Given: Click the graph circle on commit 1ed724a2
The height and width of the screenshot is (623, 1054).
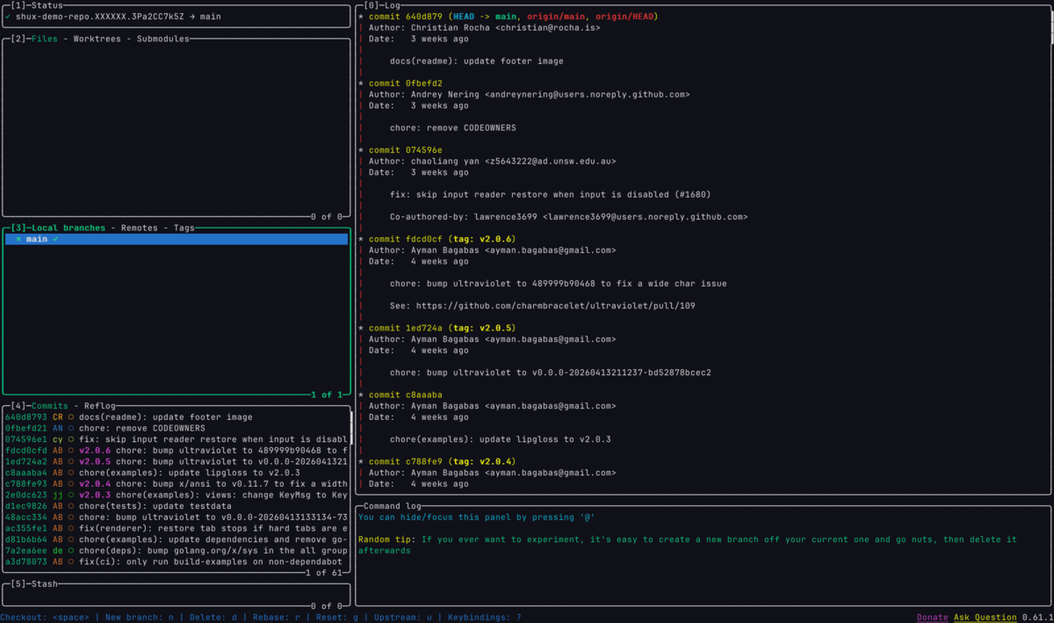Looking at the screenshot, I should (x=71, y=461).
